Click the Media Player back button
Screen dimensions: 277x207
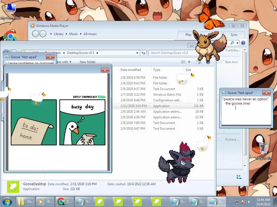pos(35,34)
